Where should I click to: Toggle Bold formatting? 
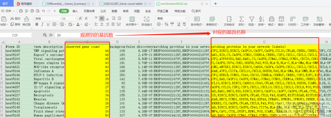tap(37, 24)
